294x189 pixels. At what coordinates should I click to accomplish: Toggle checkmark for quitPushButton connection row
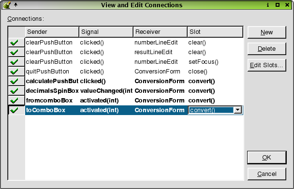click(x=16, y=72)
